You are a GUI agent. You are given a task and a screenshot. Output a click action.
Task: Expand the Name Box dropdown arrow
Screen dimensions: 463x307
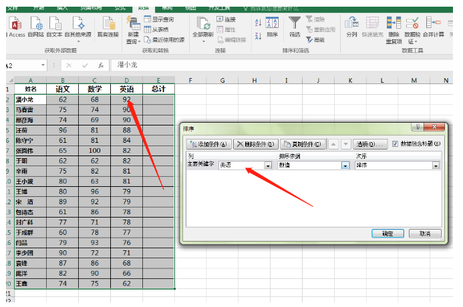point(43,65)
